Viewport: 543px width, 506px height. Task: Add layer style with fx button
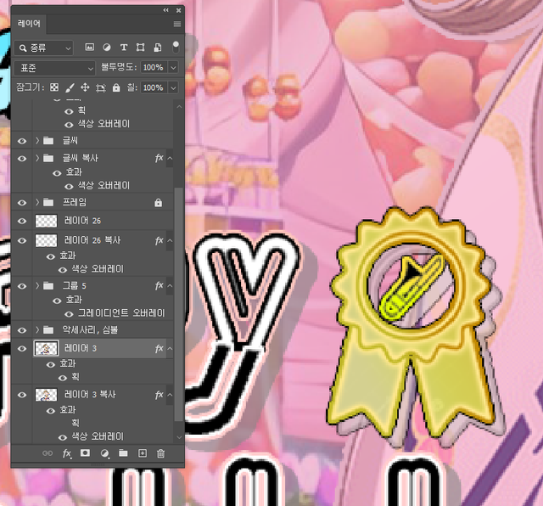coord(67,453)
